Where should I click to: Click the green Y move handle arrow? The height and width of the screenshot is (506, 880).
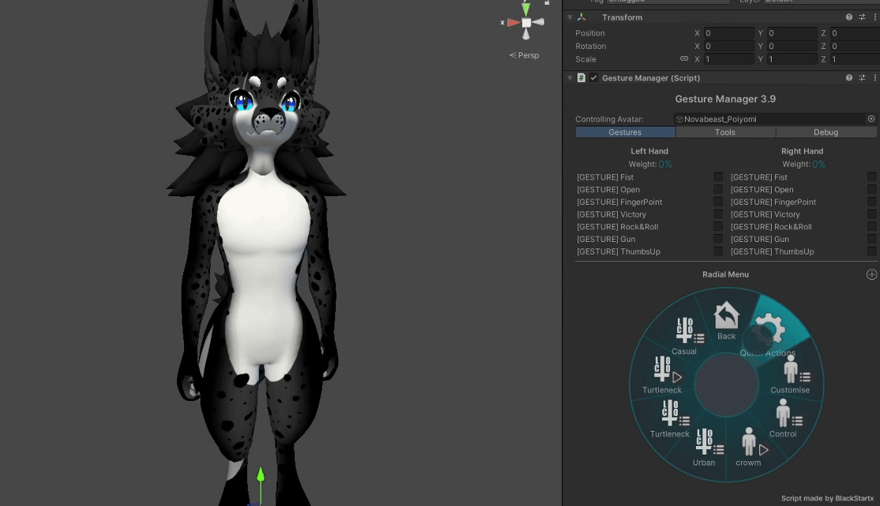pos(261,475)
